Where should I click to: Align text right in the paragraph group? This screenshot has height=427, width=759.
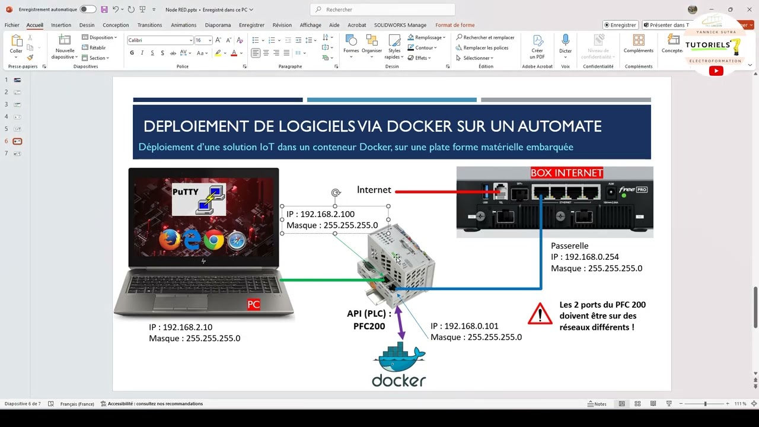coord(276,53)
